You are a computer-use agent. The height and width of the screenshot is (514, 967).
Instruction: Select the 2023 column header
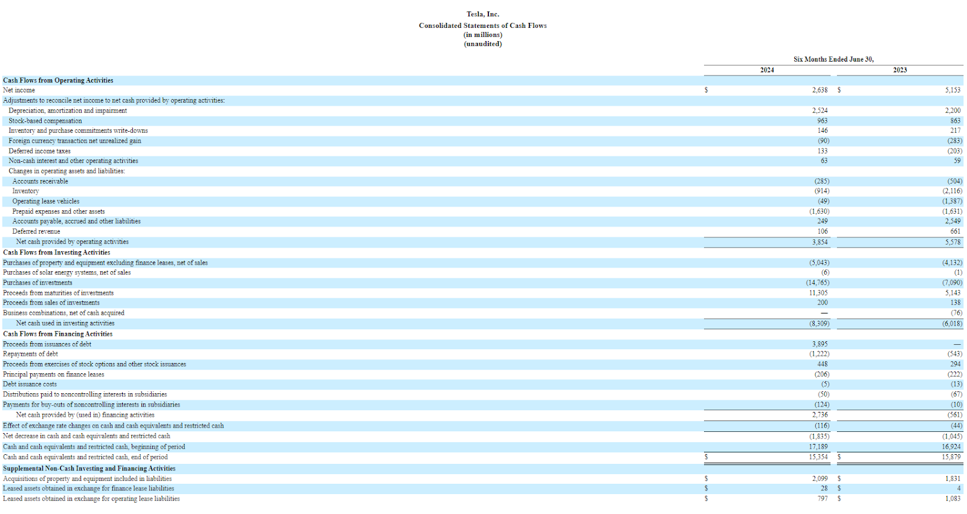900,70
